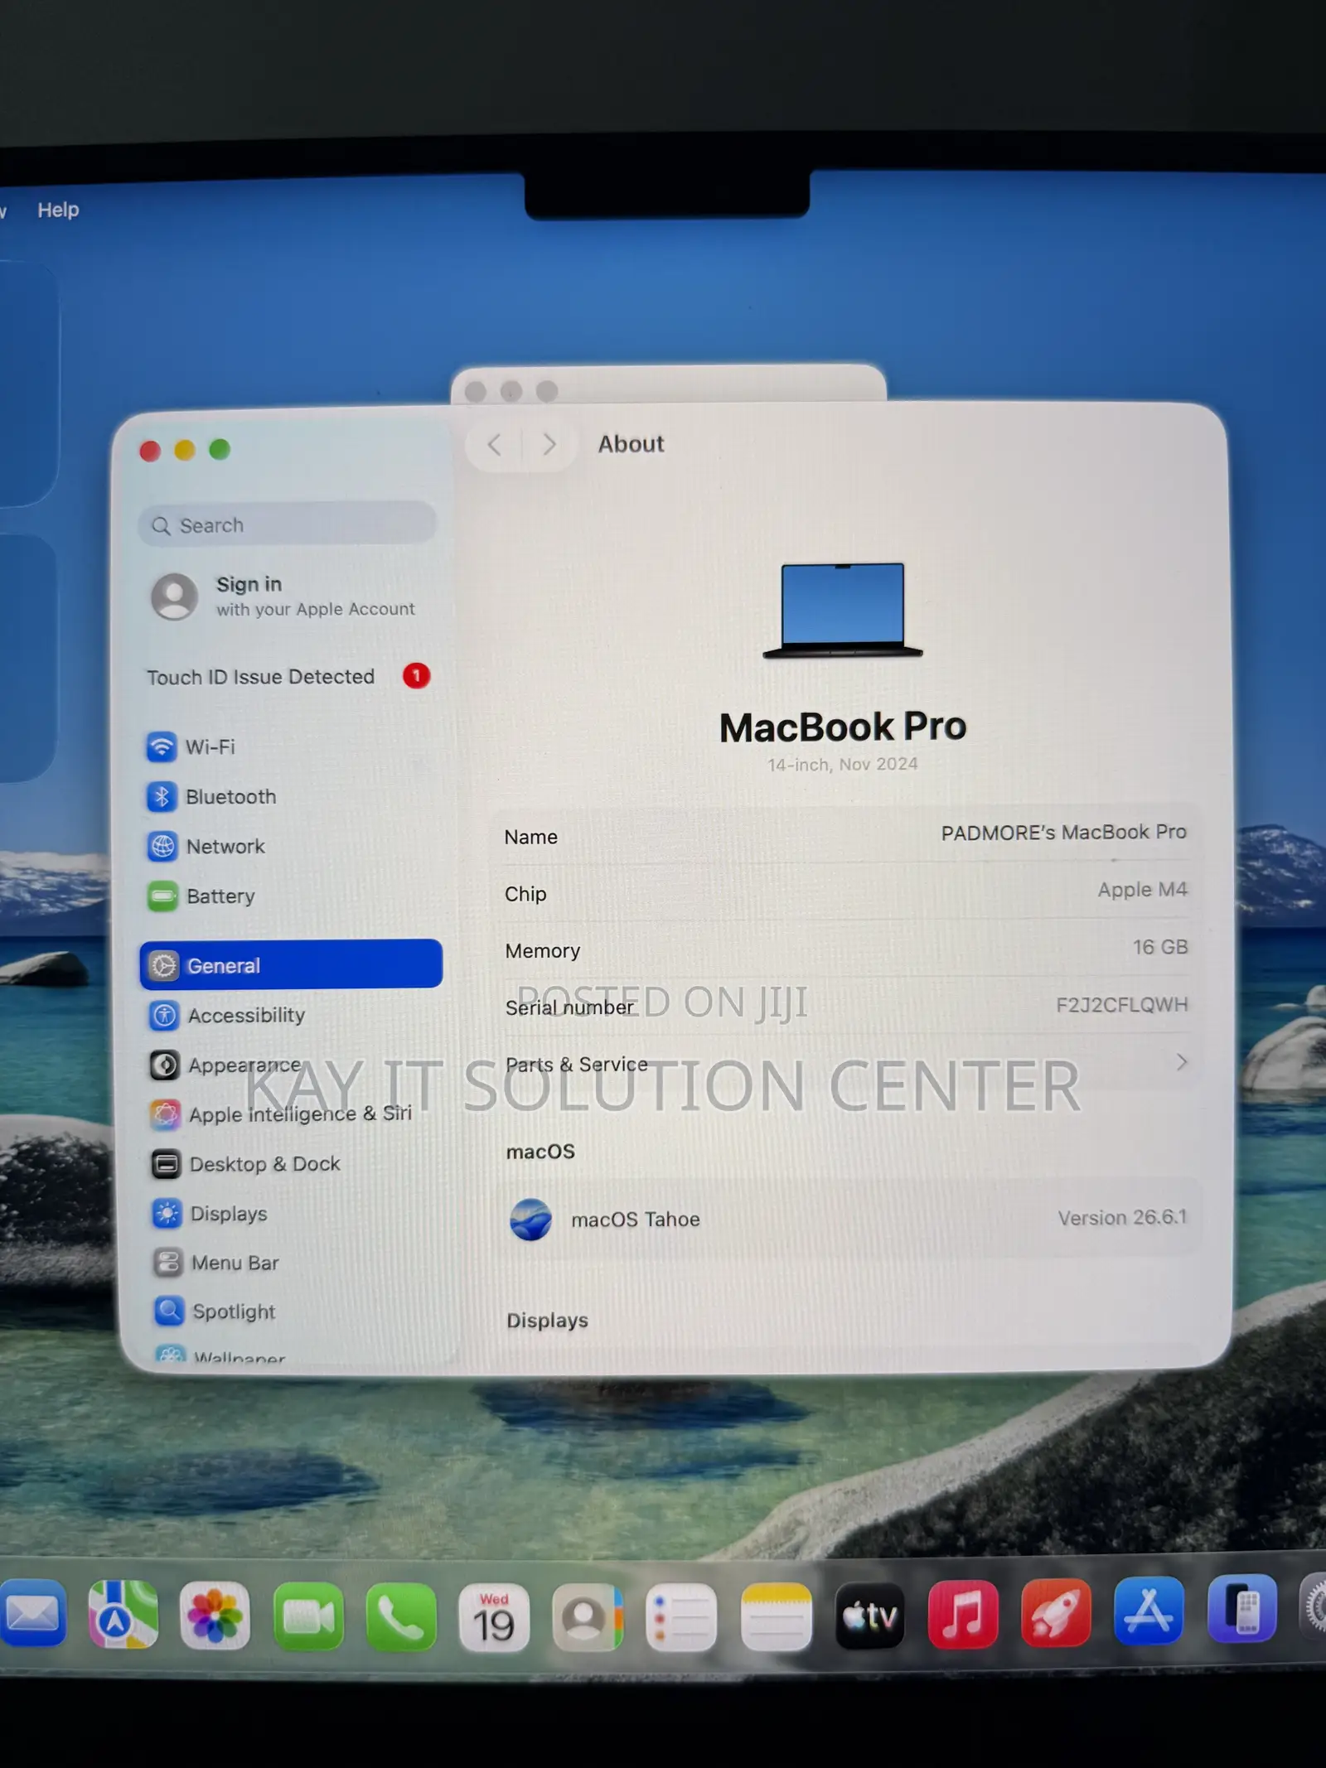This screenshot has height=1768, width=1326.
Task: Click the 14-inch, Nov 2024 subtitle
Action: (843, 764)
